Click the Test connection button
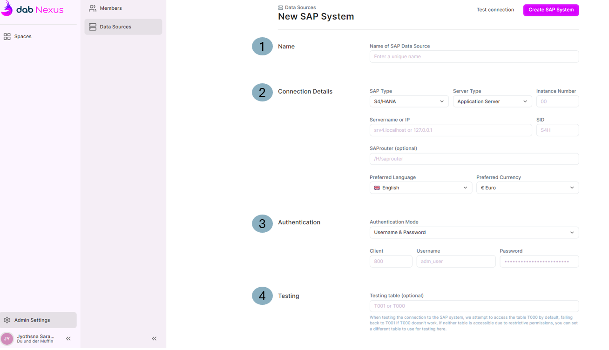The width and height of the screenshot is (609, 350). [495, 10]
